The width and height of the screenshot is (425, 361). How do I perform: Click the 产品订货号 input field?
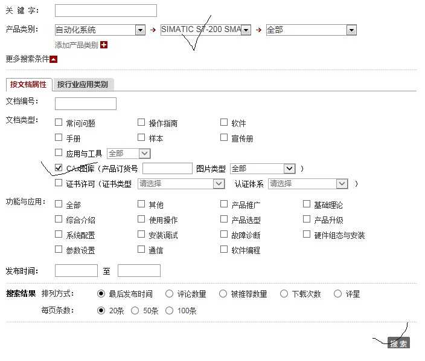pos(167,169)
